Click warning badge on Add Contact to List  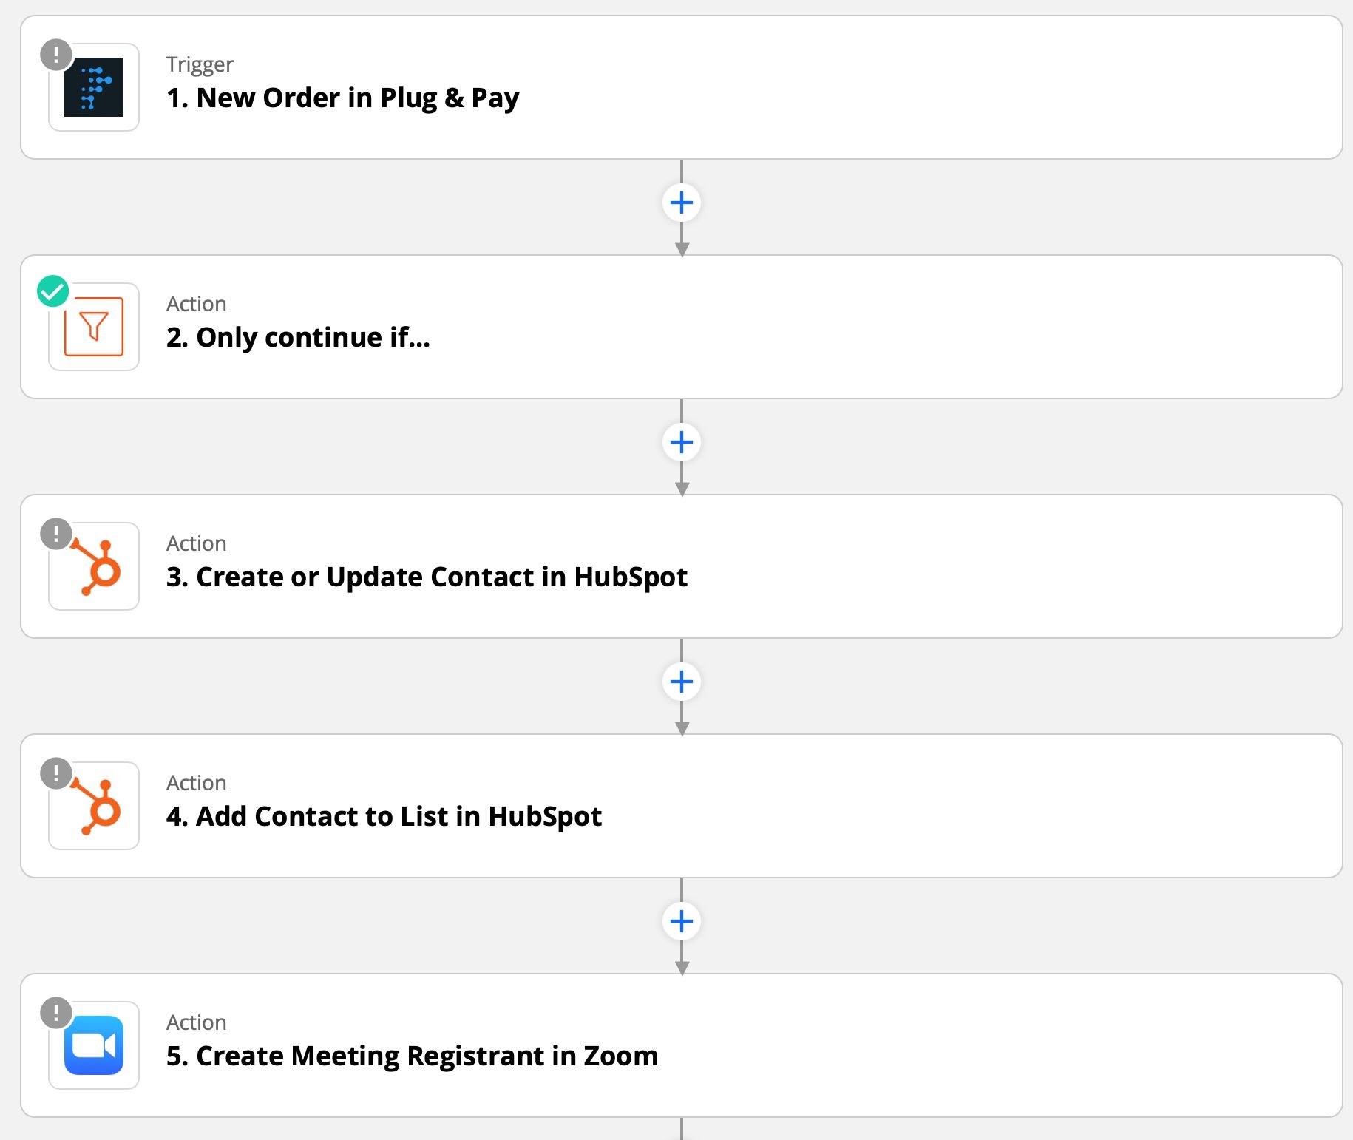point(56,773)
